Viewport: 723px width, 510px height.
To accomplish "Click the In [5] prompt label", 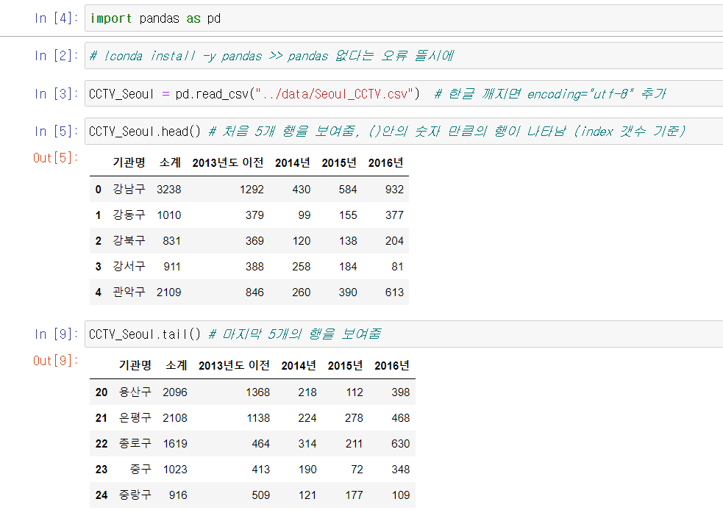I will 56,132.
